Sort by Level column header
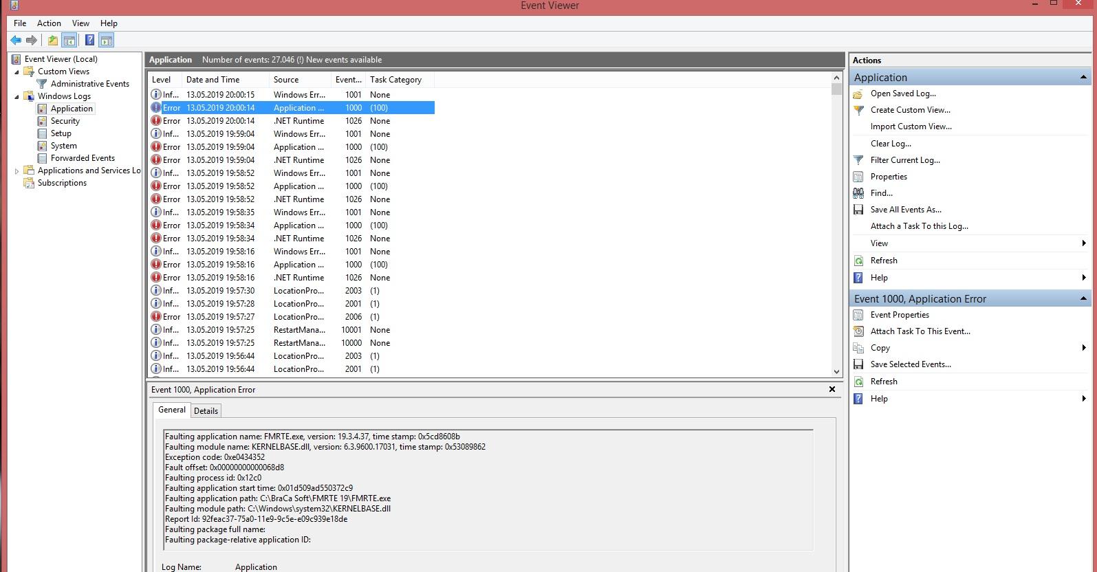This screenshot has height=572, width=1097. [164, 80]
